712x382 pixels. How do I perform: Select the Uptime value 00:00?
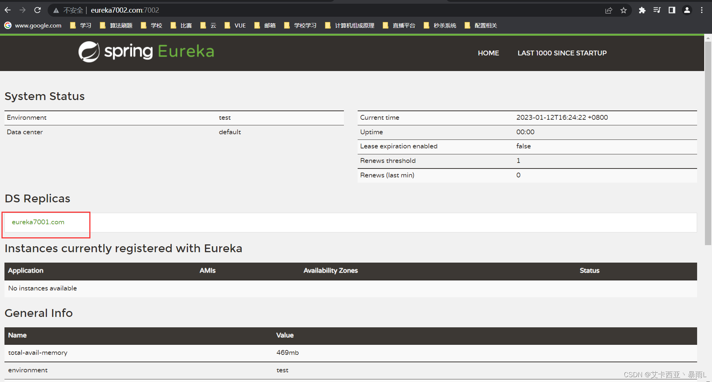525,132
